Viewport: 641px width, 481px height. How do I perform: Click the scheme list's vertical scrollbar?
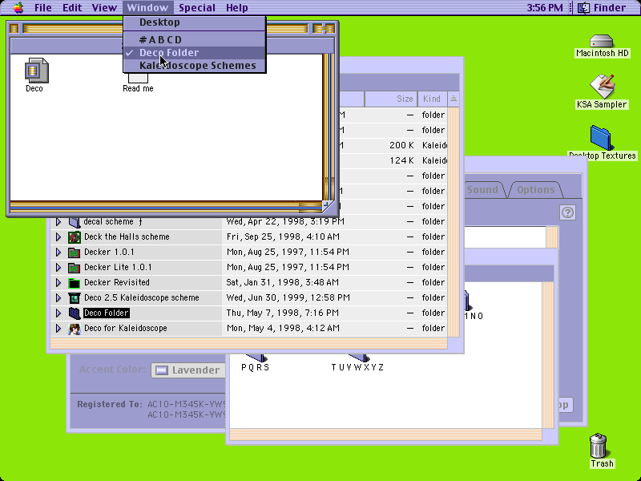tap(454, 222)
